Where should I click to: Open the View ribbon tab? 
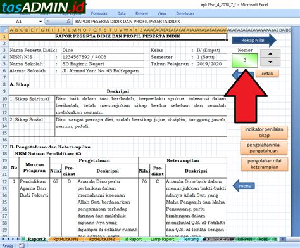(x=161, y=13)
